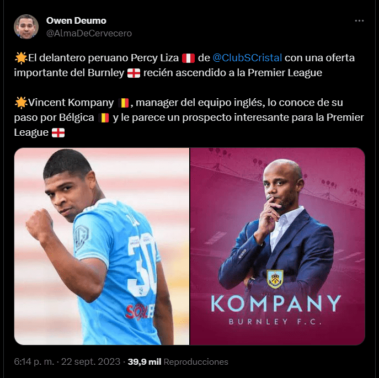Click the Reproducciones label

click(196, 362)
